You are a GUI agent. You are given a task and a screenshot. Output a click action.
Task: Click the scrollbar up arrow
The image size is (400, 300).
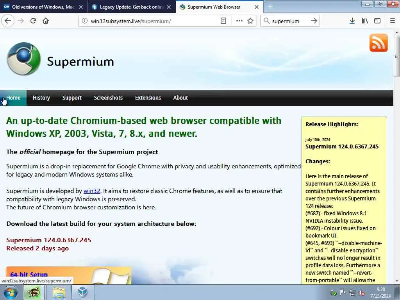click(x=396, y=32)
